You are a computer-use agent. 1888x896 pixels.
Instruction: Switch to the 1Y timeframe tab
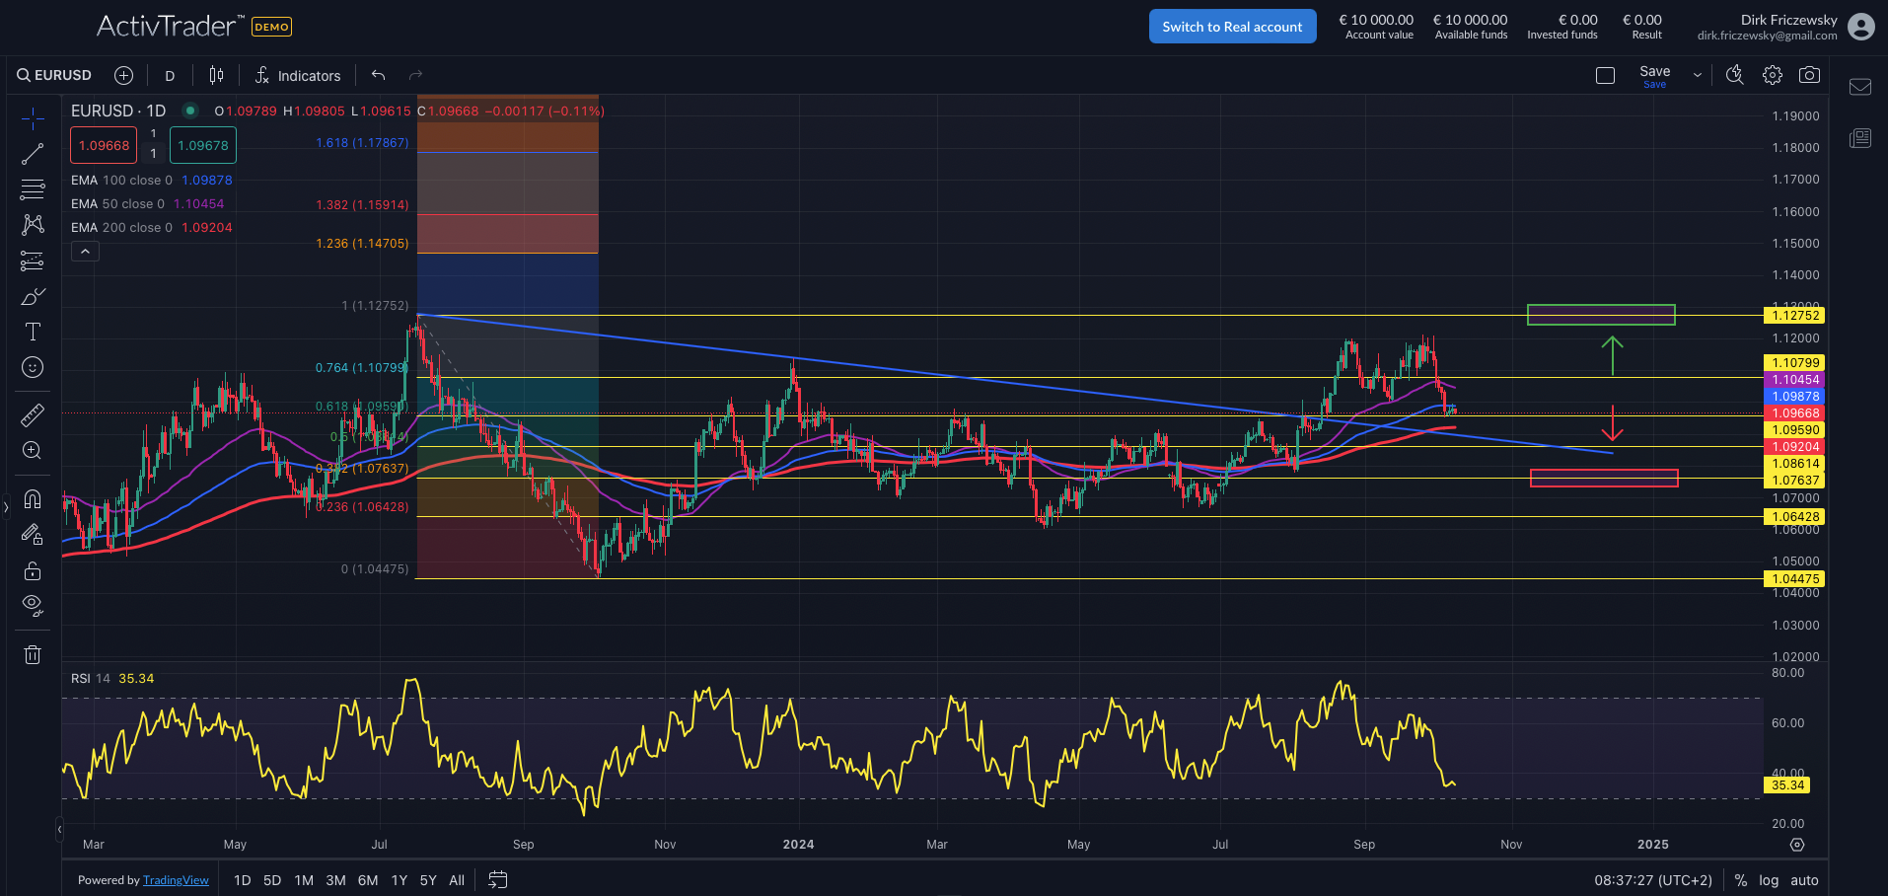399,879
